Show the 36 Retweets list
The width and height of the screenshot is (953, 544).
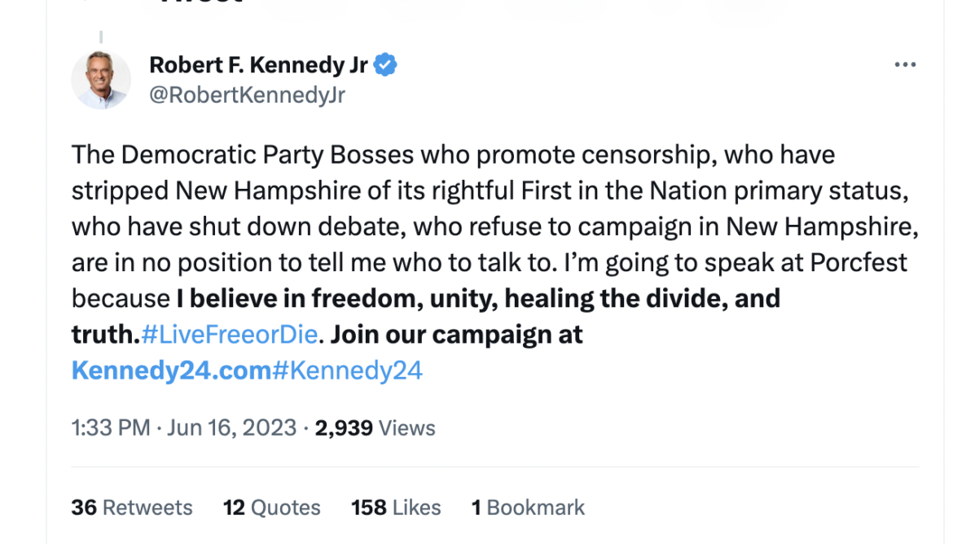(132, 507)
